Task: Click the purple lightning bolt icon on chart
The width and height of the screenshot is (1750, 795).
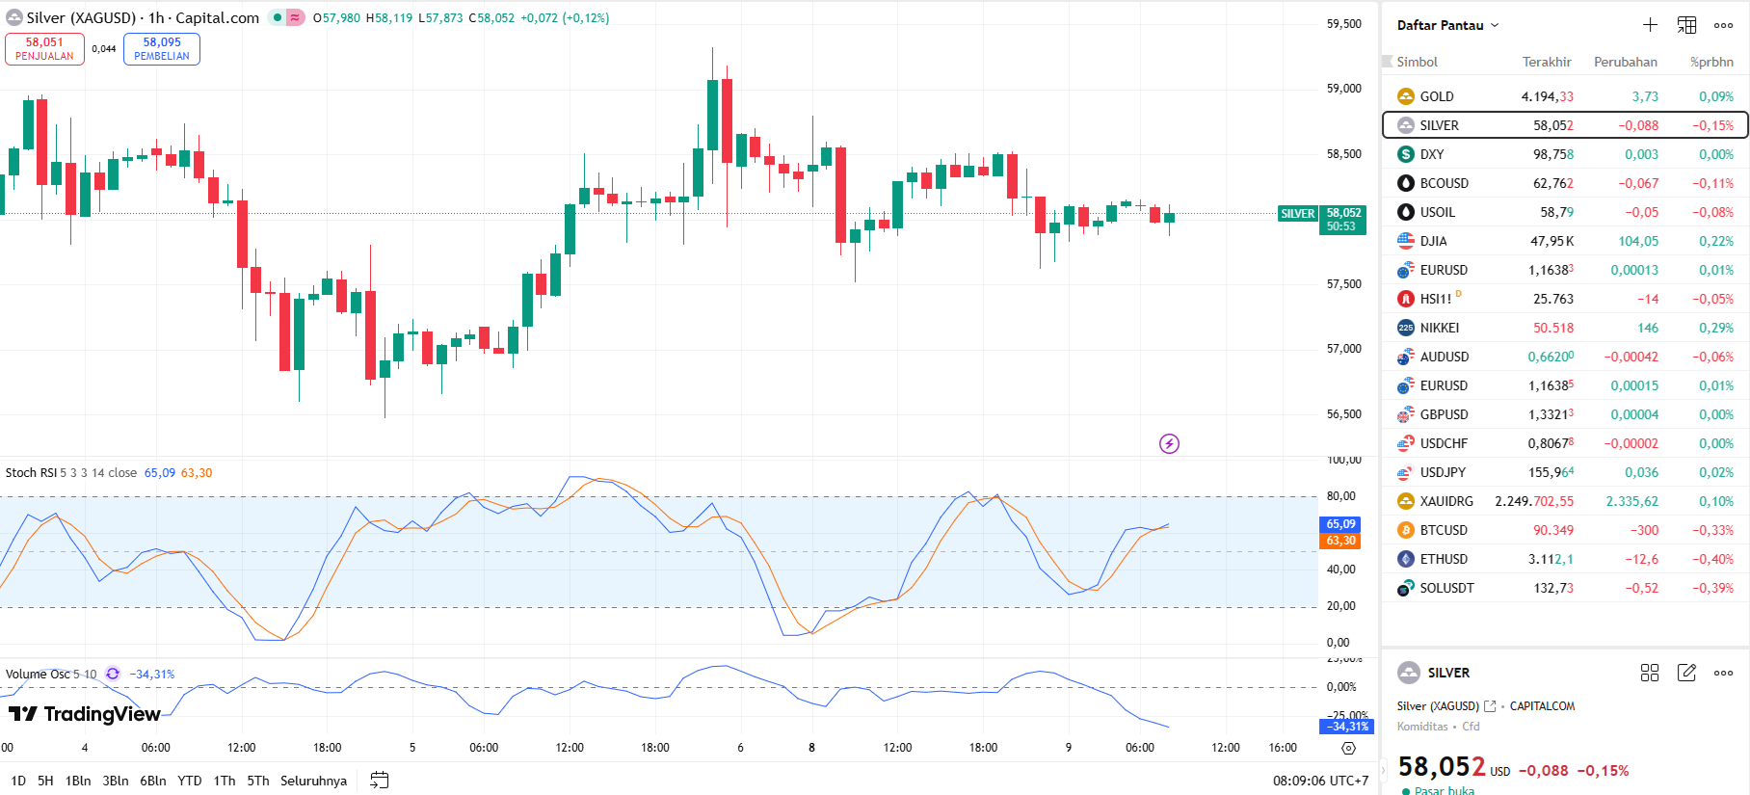Action: [x=1169, y=443]
